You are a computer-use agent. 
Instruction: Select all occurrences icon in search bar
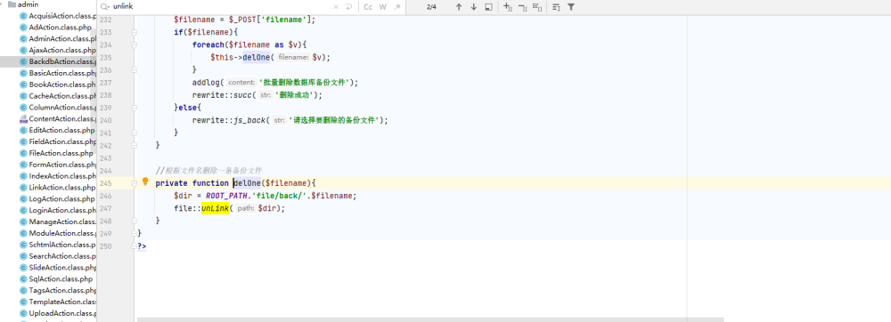click(x=537, y=7)
